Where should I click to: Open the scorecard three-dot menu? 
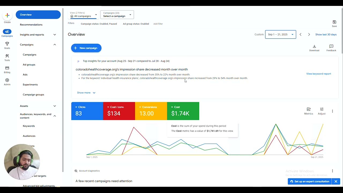[333, 111]
